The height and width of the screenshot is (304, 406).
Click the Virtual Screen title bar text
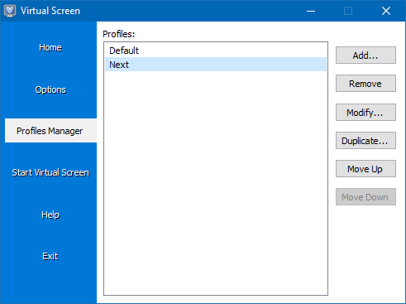50,11
